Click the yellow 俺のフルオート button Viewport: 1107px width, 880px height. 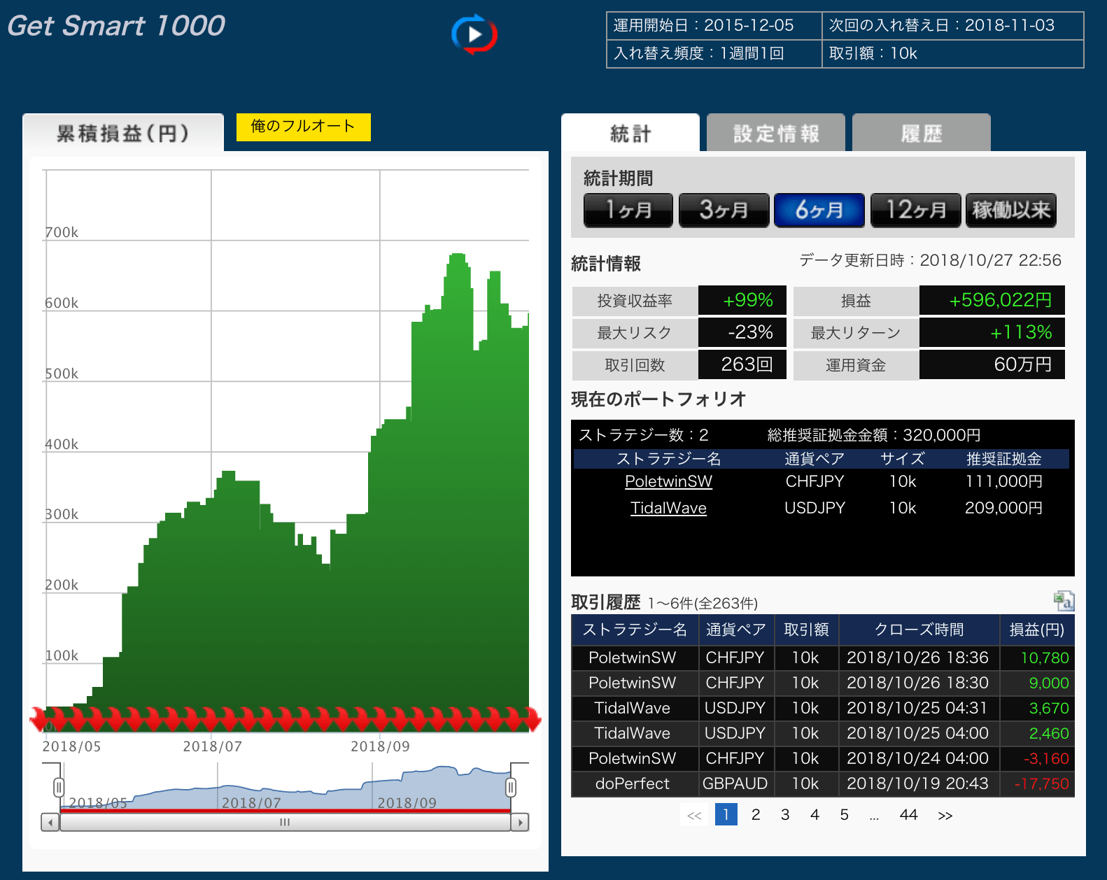point(303,127)
